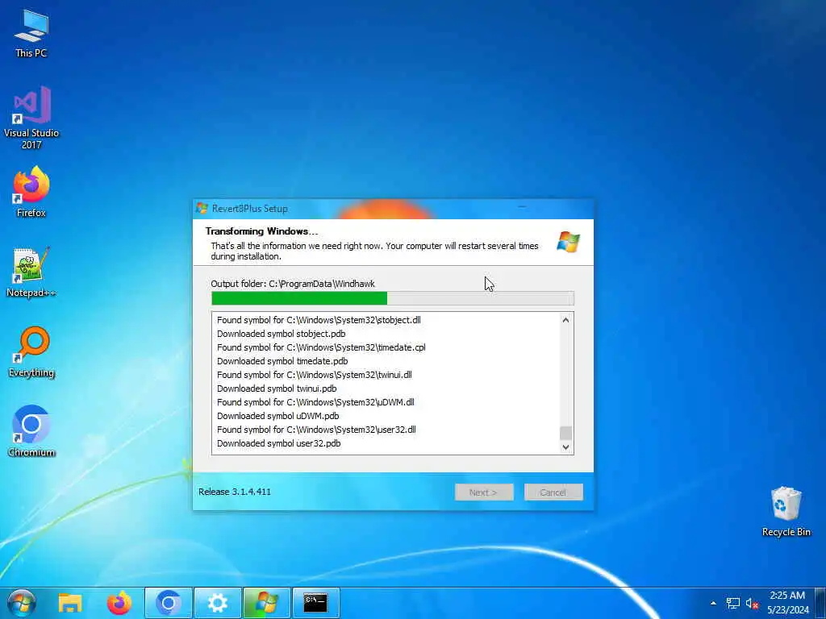The width and height of the screenshot is (826, 619).
Task: Open network status tray icon
Action: pos(732,603)
